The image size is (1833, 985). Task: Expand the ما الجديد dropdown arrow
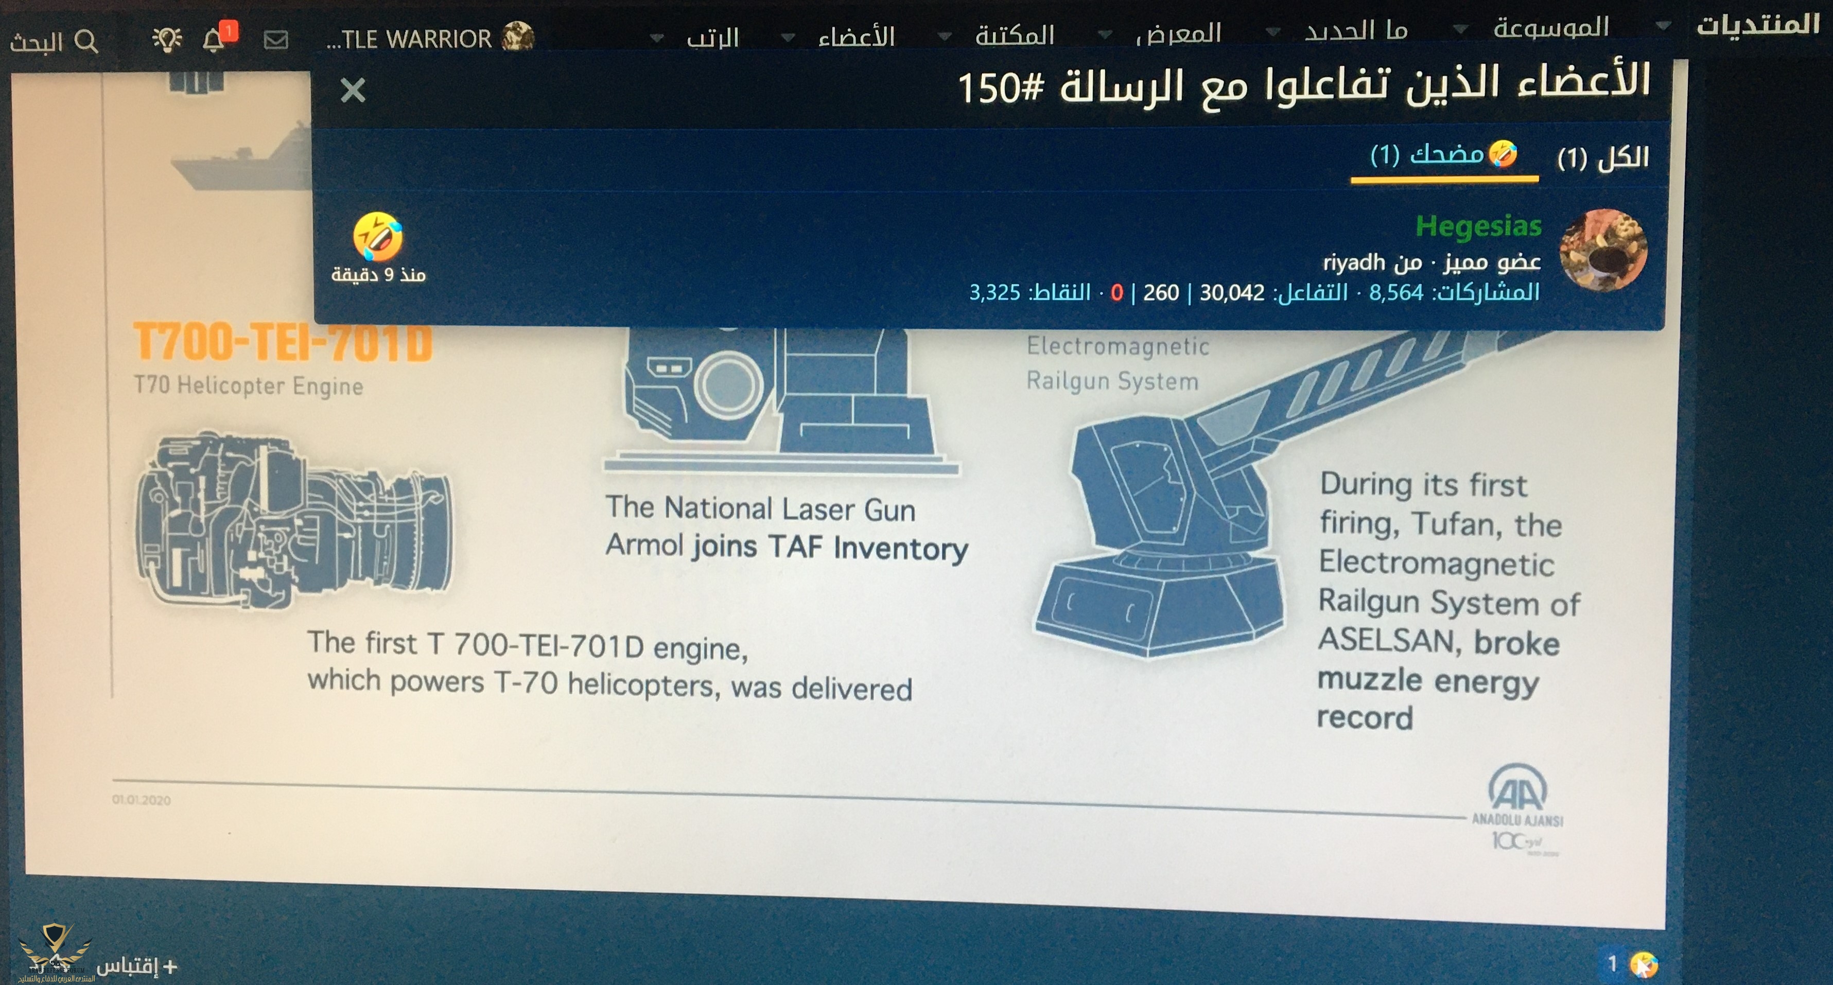coord(1273,31)
